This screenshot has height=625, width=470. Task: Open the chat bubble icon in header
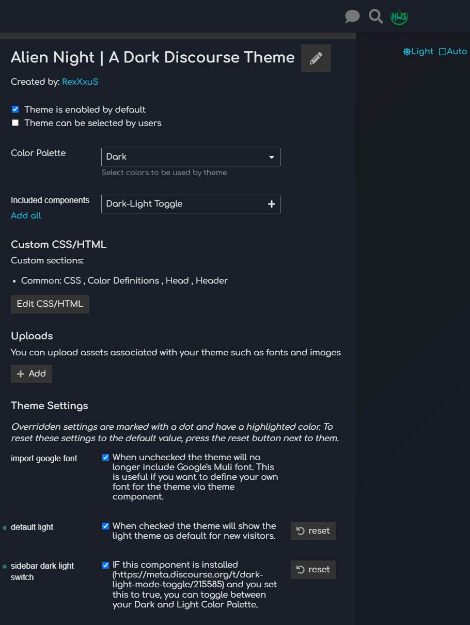click(x=352, y=17)
